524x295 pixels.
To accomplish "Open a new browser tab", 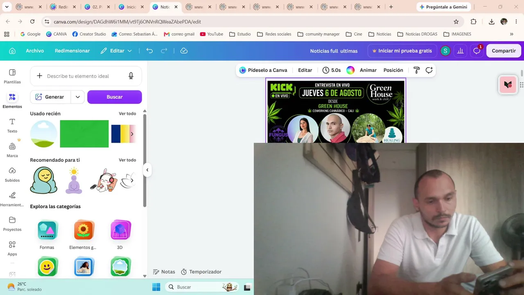I will 391,7.
